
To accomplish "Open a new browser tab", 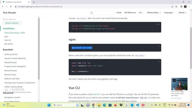I will (34, 2).
